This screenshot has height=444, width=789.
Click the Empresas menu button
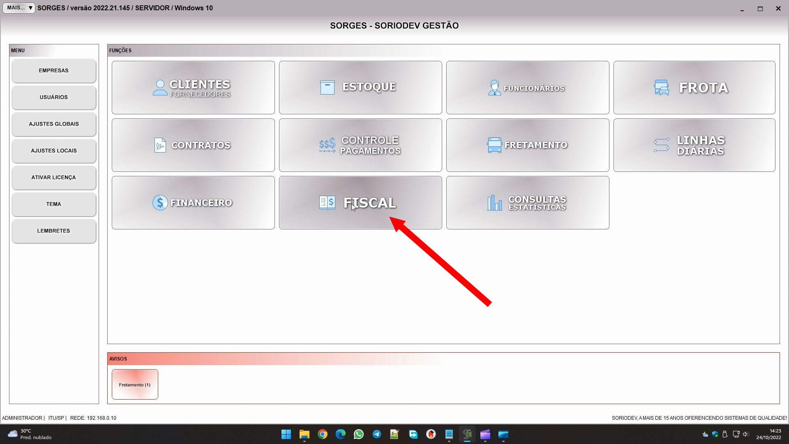click(54, 71)
